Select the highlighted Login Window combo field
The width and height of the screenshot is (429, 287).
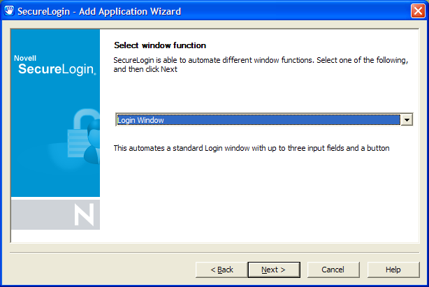pyautogui.click(x=258, y=120)
